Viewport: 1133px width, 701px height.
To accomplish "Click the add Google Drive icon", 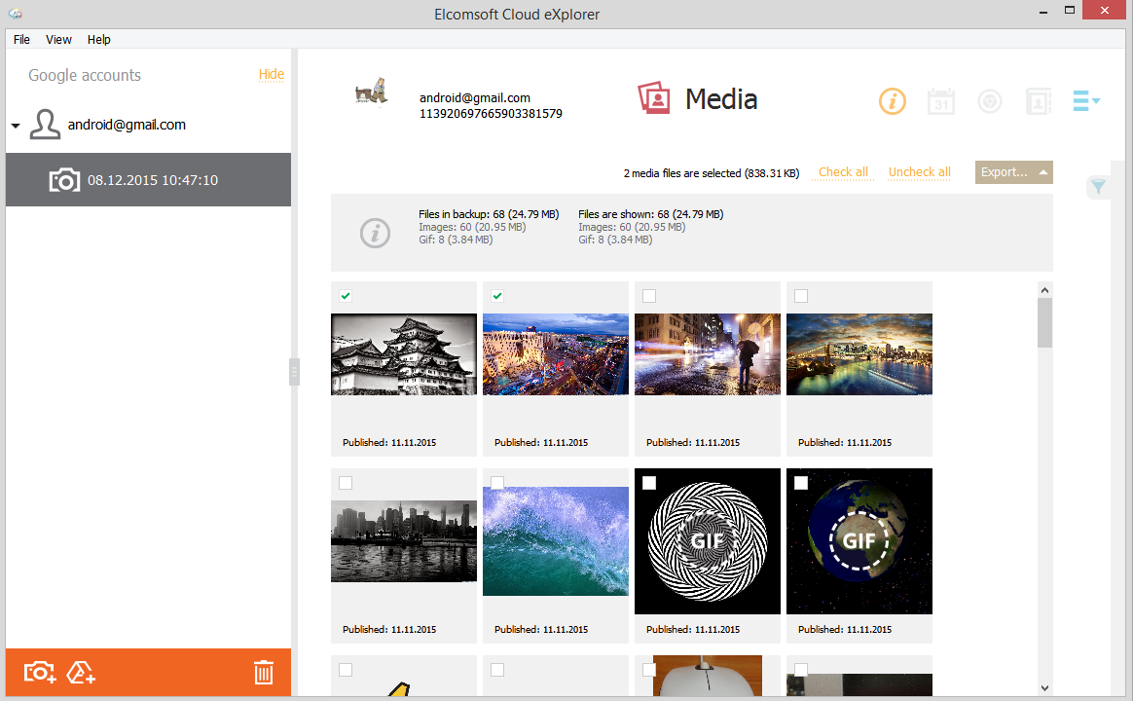I will pyautogui.click(x=81, y=672).
